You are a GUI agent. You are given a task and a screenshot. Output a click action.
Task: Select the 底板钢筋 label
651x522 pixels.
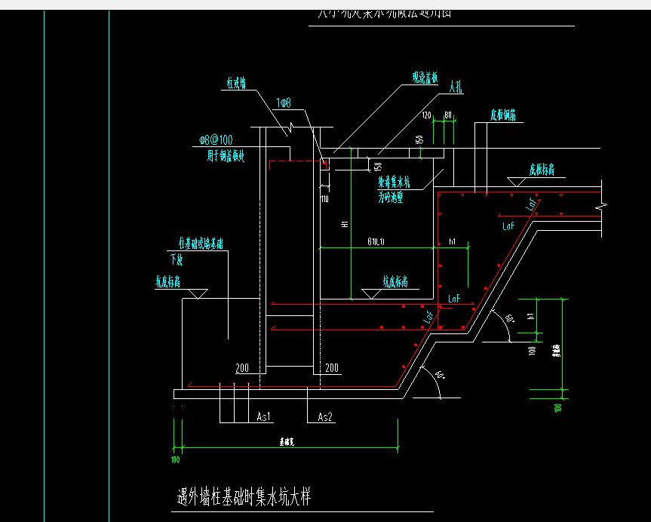(x=503, y=115)
